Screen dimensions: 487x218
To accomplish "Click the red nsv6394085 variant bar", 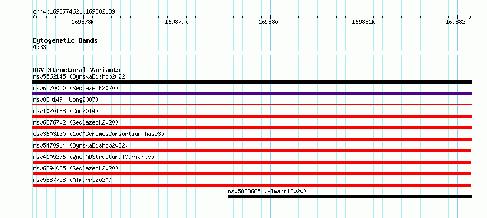I will click(x=252, y=174).
